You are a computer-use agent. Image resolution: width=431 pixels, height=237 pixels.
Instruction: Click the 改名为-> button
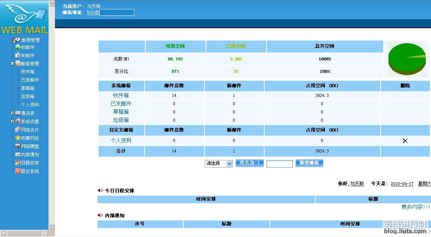coord(249,163)
